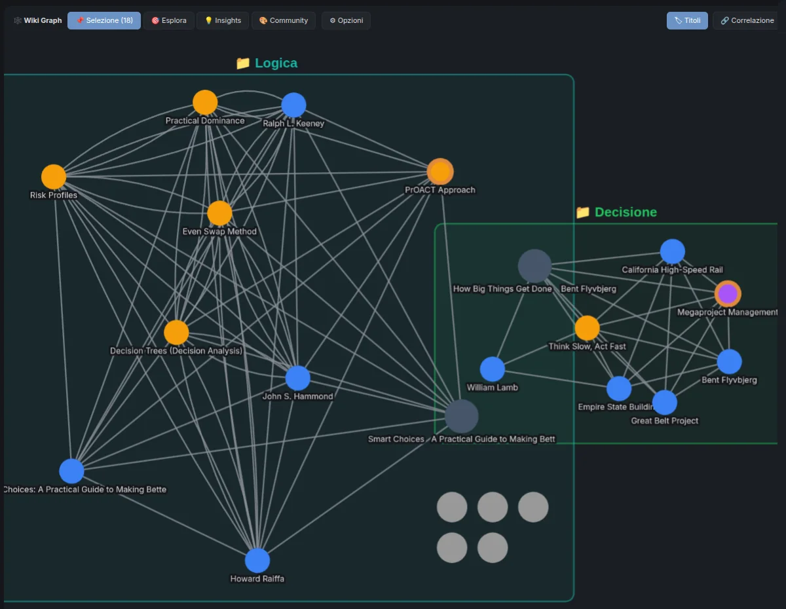Open the Selezione (18) tab

104,20
